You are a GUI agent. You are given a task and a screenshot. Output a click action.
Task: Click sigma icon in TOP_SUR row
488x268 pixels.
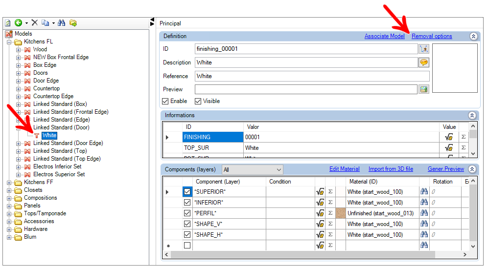464,148
